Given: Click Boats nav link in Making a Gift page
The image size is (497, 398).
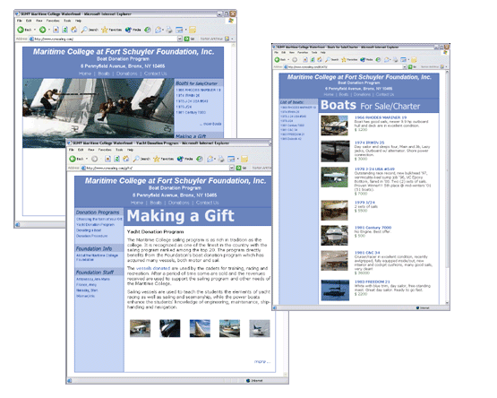Looking at the screenshot, I should [x=156, y=203].
